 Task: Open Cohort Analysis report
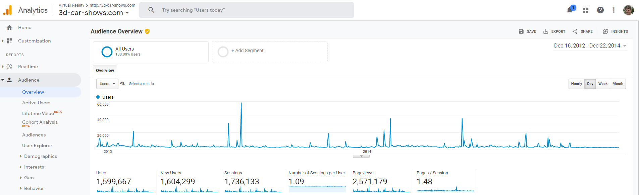[40, 122]
